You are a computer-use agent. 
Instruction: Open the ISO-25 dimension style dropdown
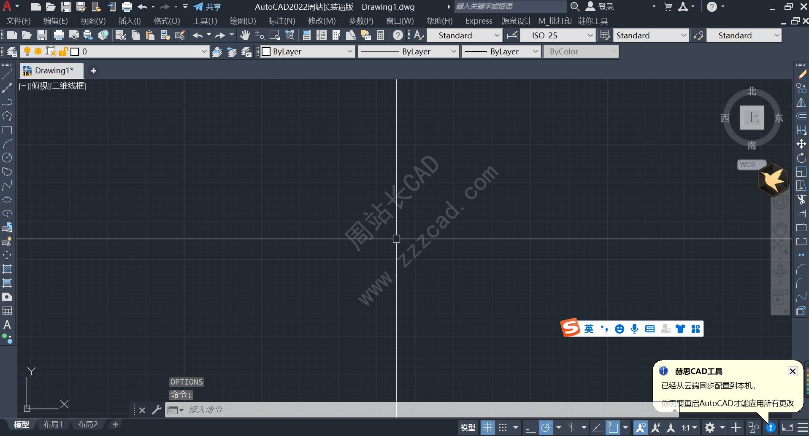pos(557,35)
